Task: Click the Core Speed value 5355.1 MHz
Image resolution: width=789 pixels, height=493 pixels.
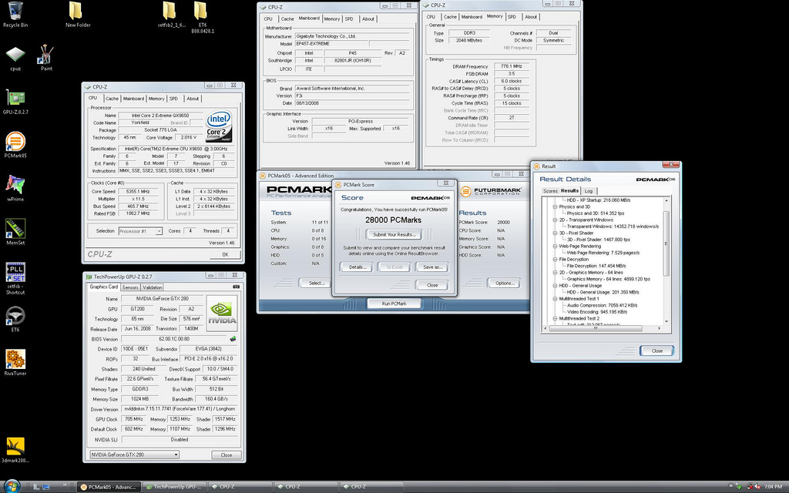Action: pos(139,192)
